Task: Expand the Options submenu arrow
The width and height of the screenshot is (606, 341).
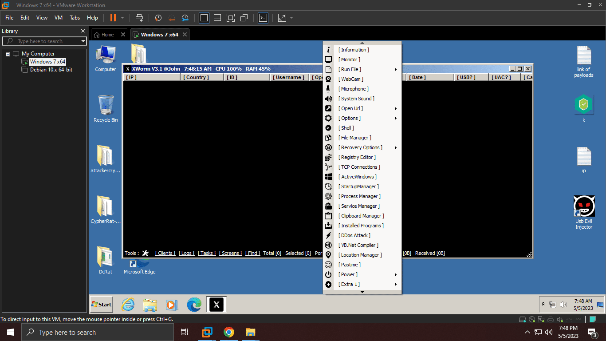Action: (395, 118)
